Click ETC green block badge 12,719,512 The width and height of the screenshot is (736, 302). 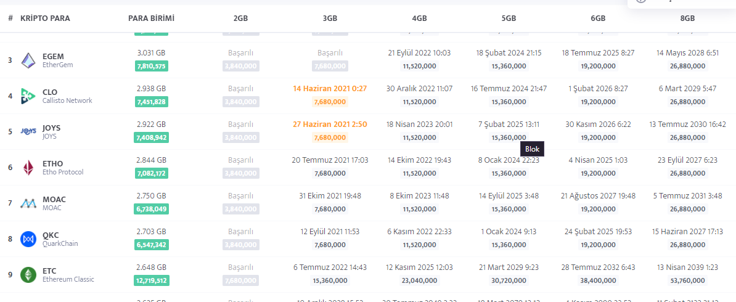(151, 280)
